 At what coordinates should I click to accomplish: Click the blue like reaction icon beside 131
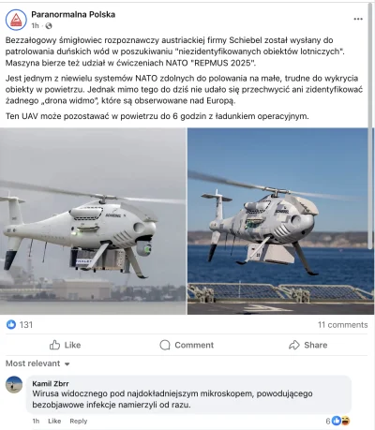pyautogui.click(x=11, y=324)
